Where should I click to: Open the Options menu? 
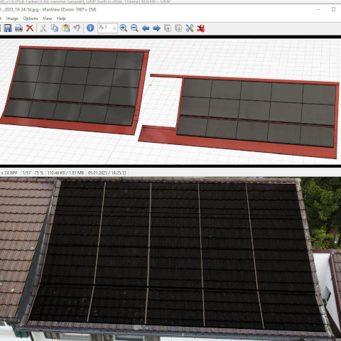point(31,18)
